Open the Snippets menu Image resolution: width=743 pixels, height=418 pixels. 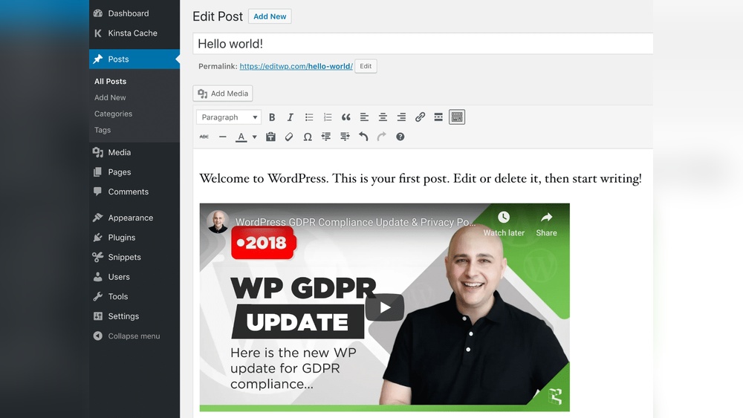coord(134,257)
